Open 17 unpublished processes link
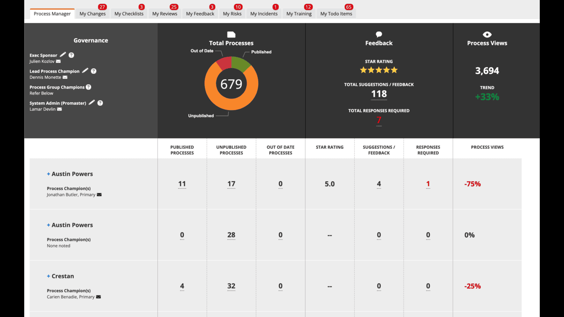 [x=231, y=184]
